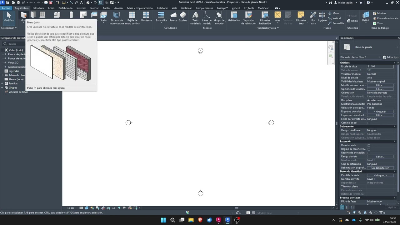Click the Mostrar work plane icon

click(x=379, y=13)
